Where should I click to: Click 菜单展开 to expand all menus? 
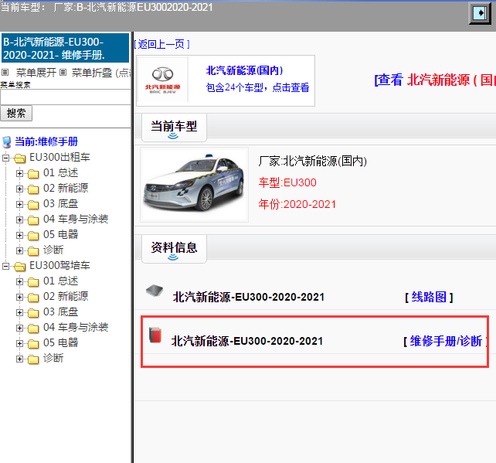click(x=36, y=73)
